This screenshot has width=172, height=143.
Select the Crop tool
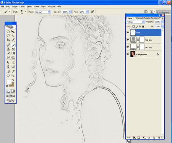8,40
